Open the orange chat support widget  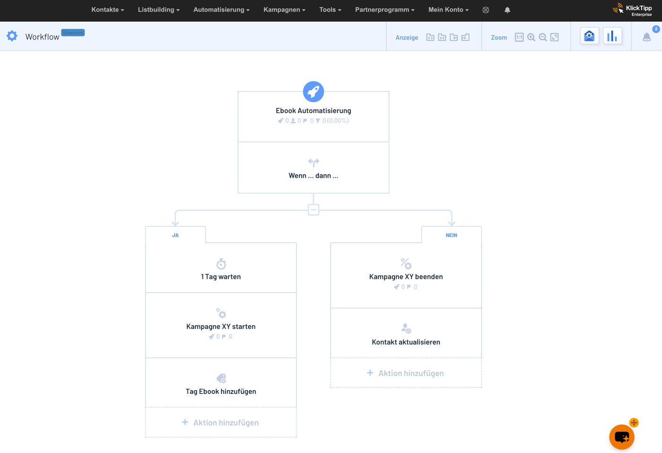pyautogui.click(x=622, y=437)
